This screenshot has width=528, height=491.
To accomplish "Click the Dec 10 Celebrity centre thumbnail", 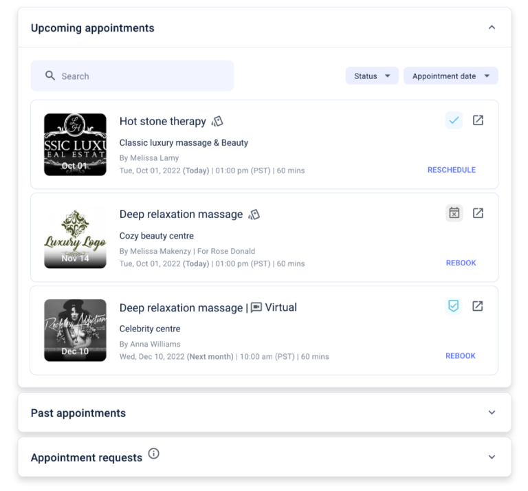I will coord(75,330).
